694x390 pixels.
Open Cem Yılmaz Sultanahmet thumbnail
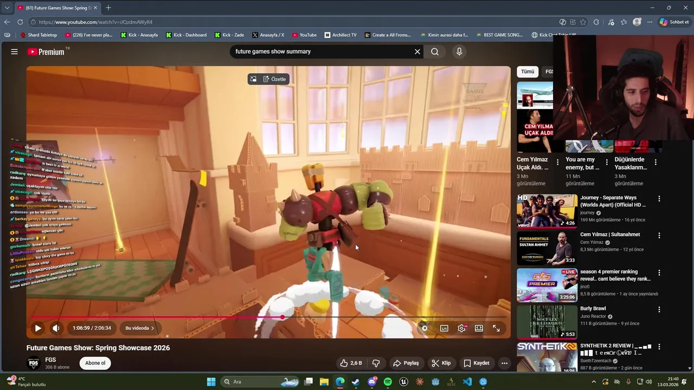click(547, 248)
